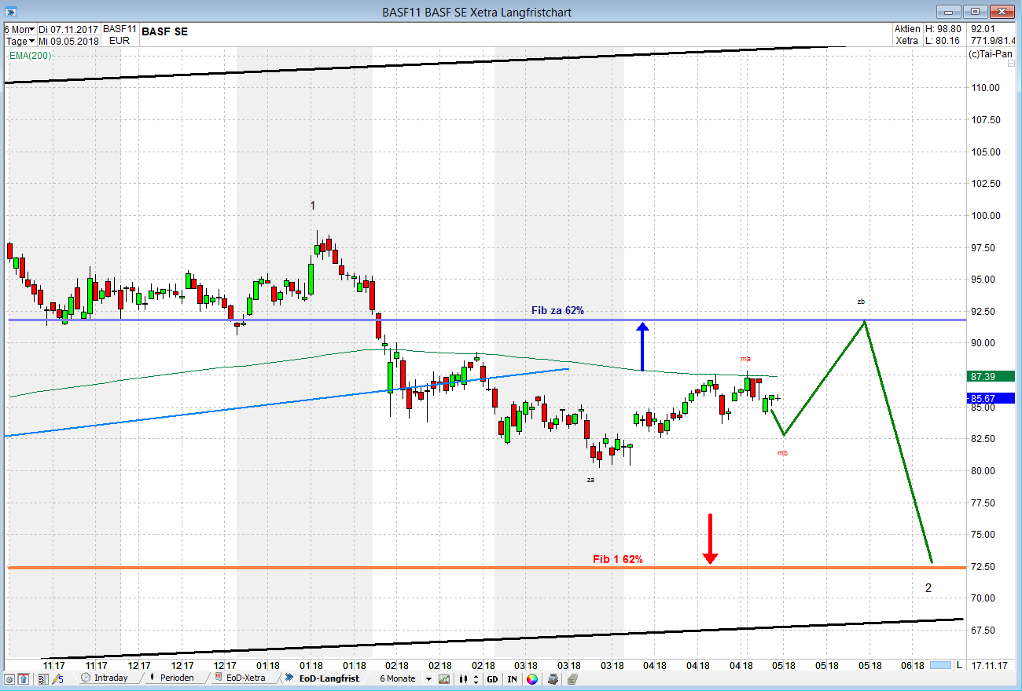Click the red mb label on the chart

pos(782,453)
